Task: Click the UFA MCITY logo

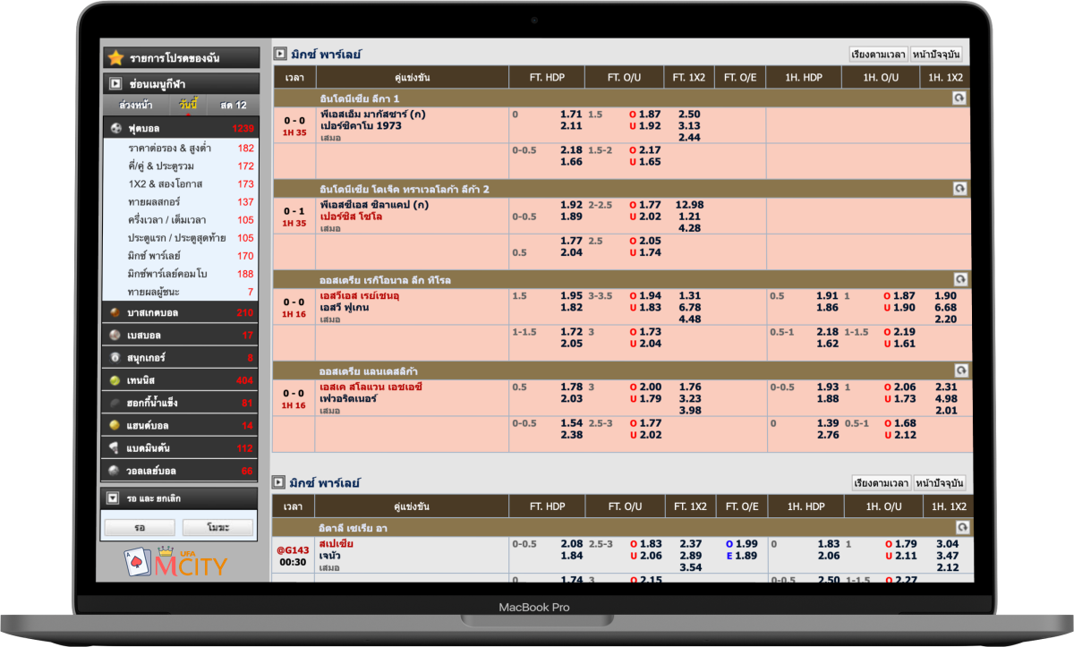Action: (x=177, y=563)
